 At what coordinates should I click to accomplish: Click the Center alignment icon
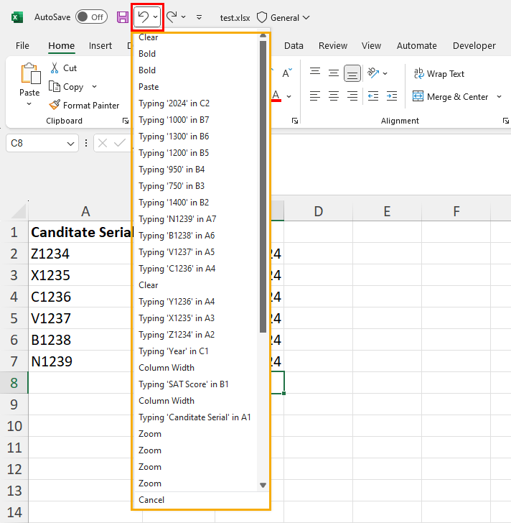[334, 96]
